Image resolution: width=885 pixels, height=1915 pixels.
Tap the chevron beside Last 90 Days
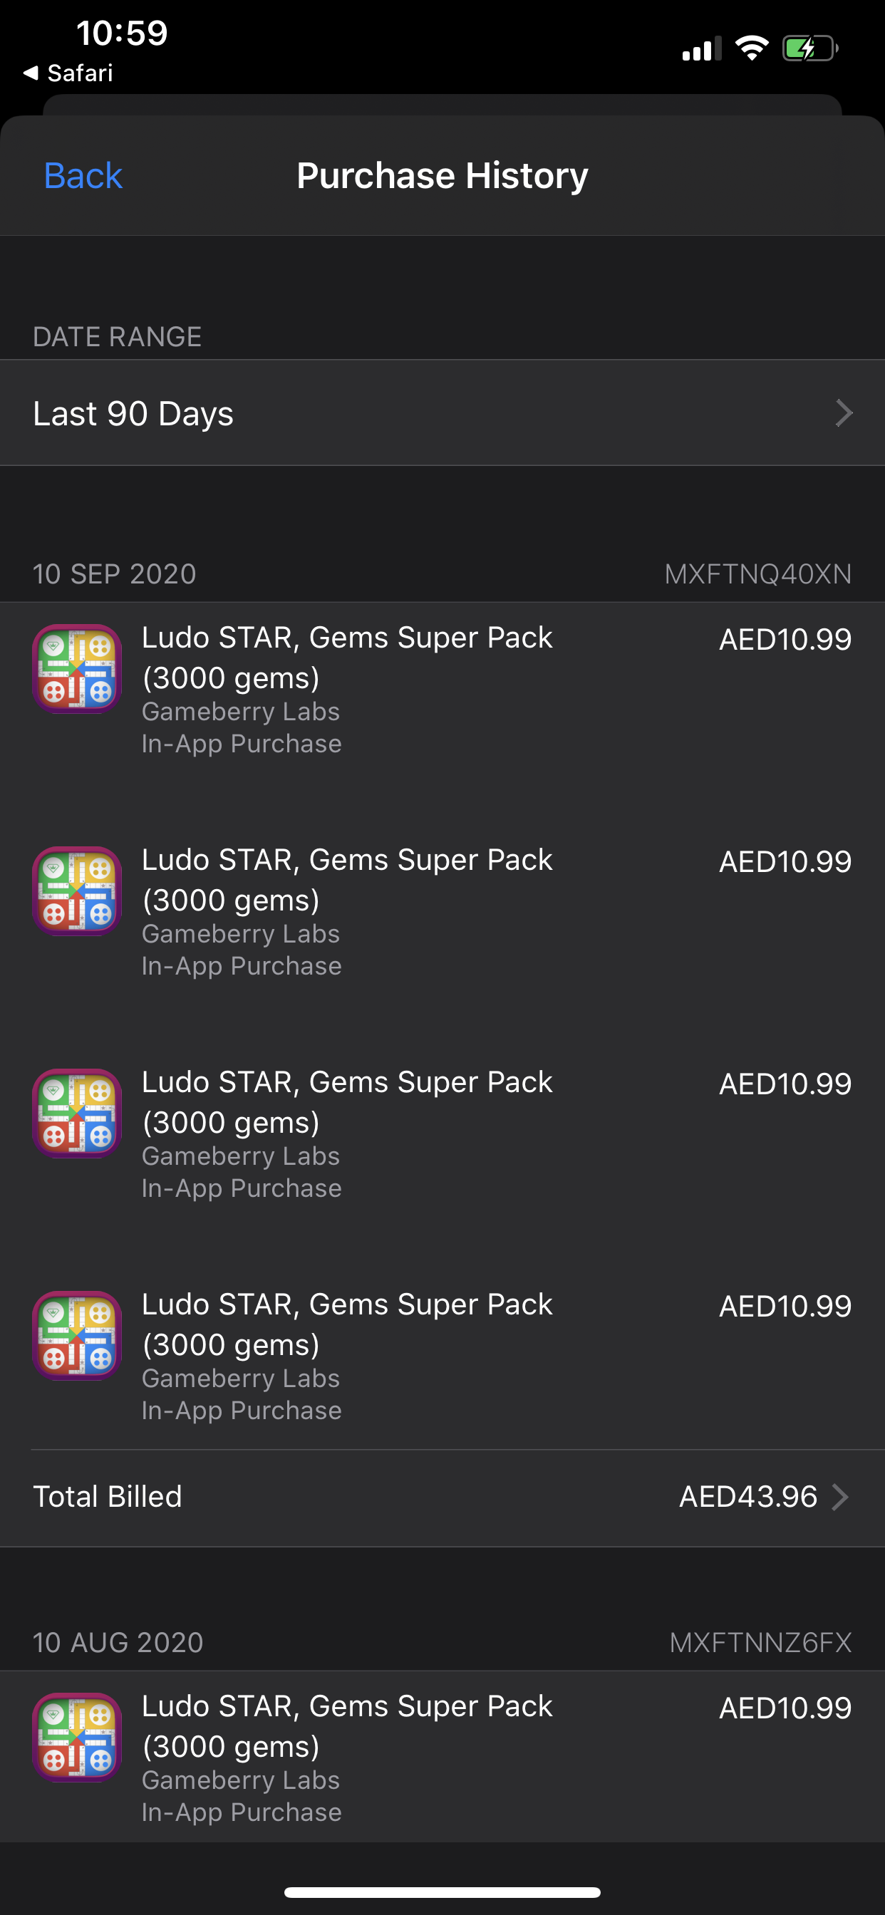click(844, 413)
